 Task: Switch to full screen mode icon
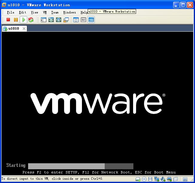(x=59, y=20)
